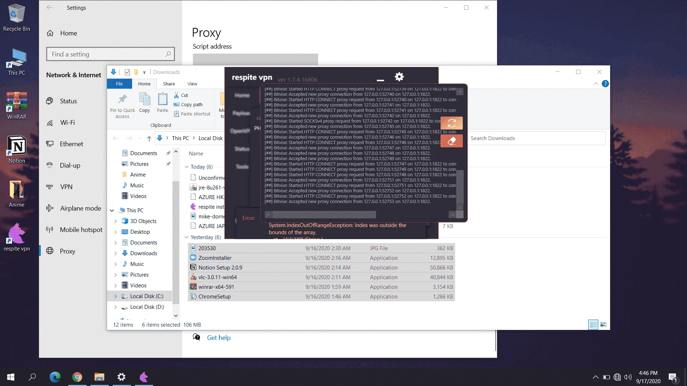Minimize the respite vpn window
Viewport: 687px width, 386px height.
380,80
